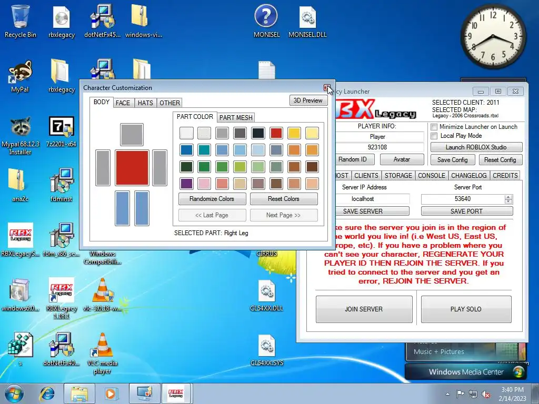Enable the Local Play Mode checkbox
Screen dimensions: 539x404
pyautogui.click(x=434, y=136)
